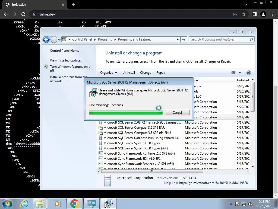Open the Chrome profile avatar
The image size is (278, 209).
click(263, 14)
